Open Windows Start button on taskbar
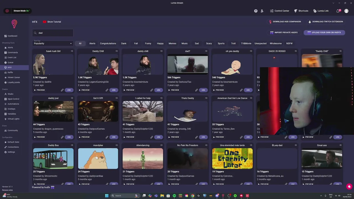 (107, 196)
